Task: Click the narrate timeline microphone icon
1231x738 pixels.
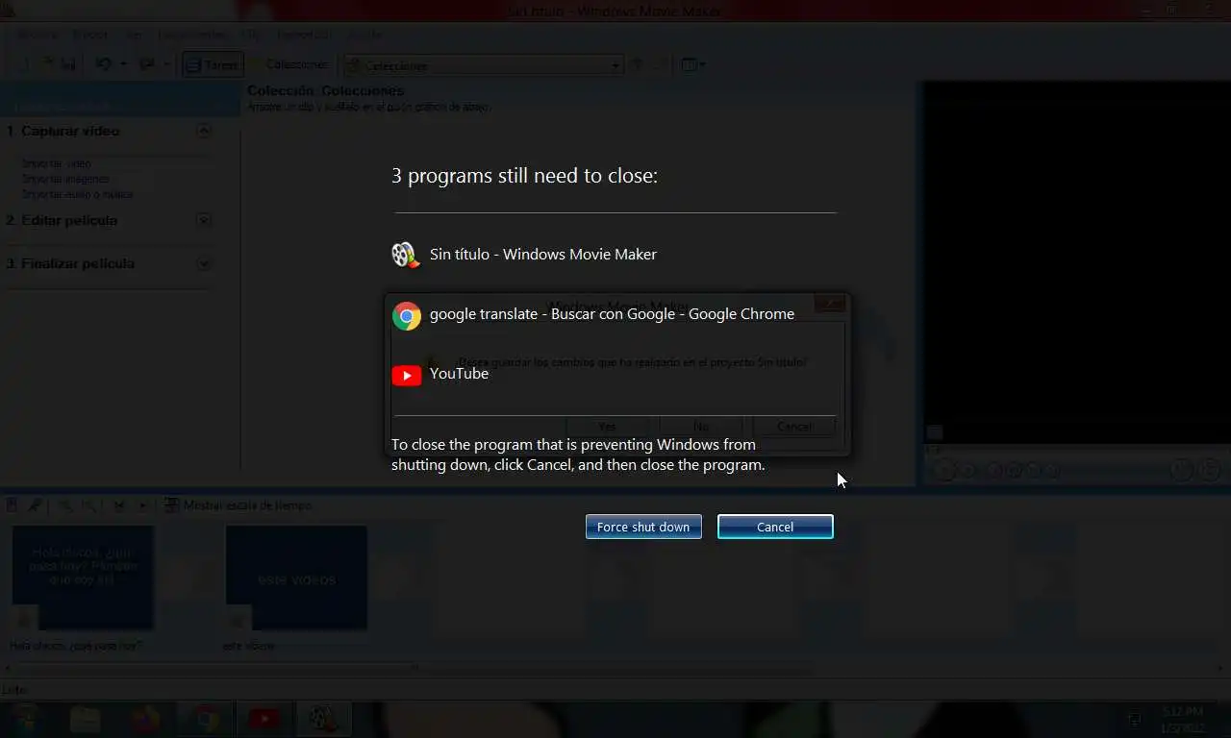Action: click(34, 505)
